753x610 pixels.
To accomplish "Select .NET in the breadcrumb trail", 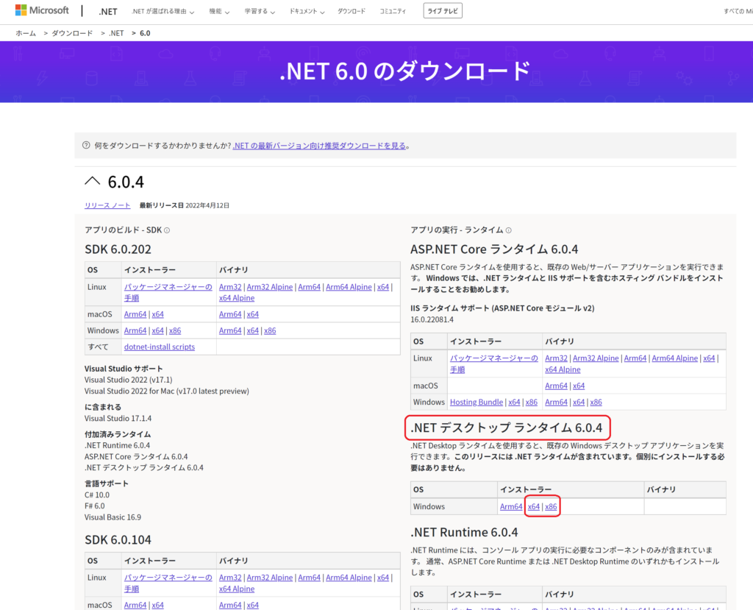I will (x=116, y=33).
